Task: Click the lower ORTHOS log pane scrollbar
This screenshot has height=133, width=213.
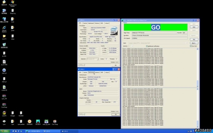Action: (197, 108)
